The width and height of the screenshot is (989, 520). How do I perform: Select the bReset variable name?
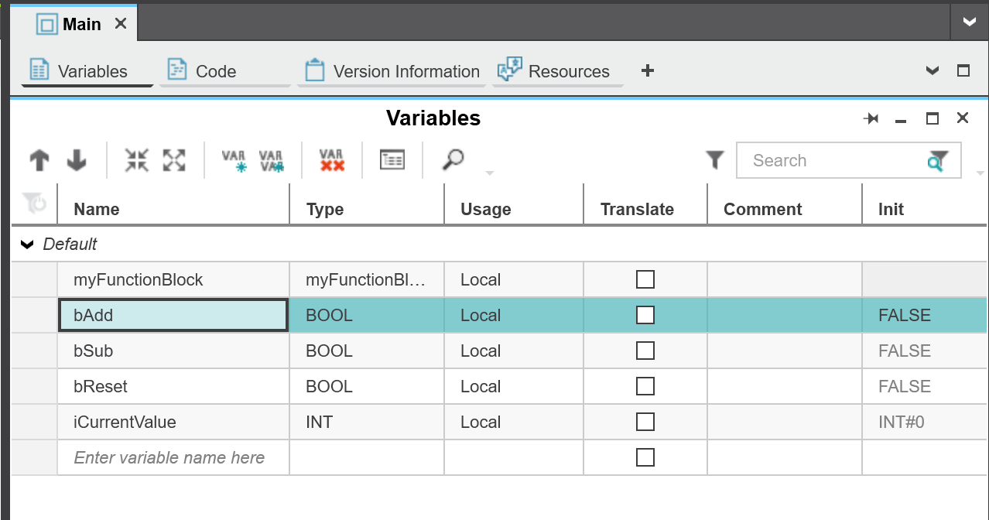tap(173, 386)
